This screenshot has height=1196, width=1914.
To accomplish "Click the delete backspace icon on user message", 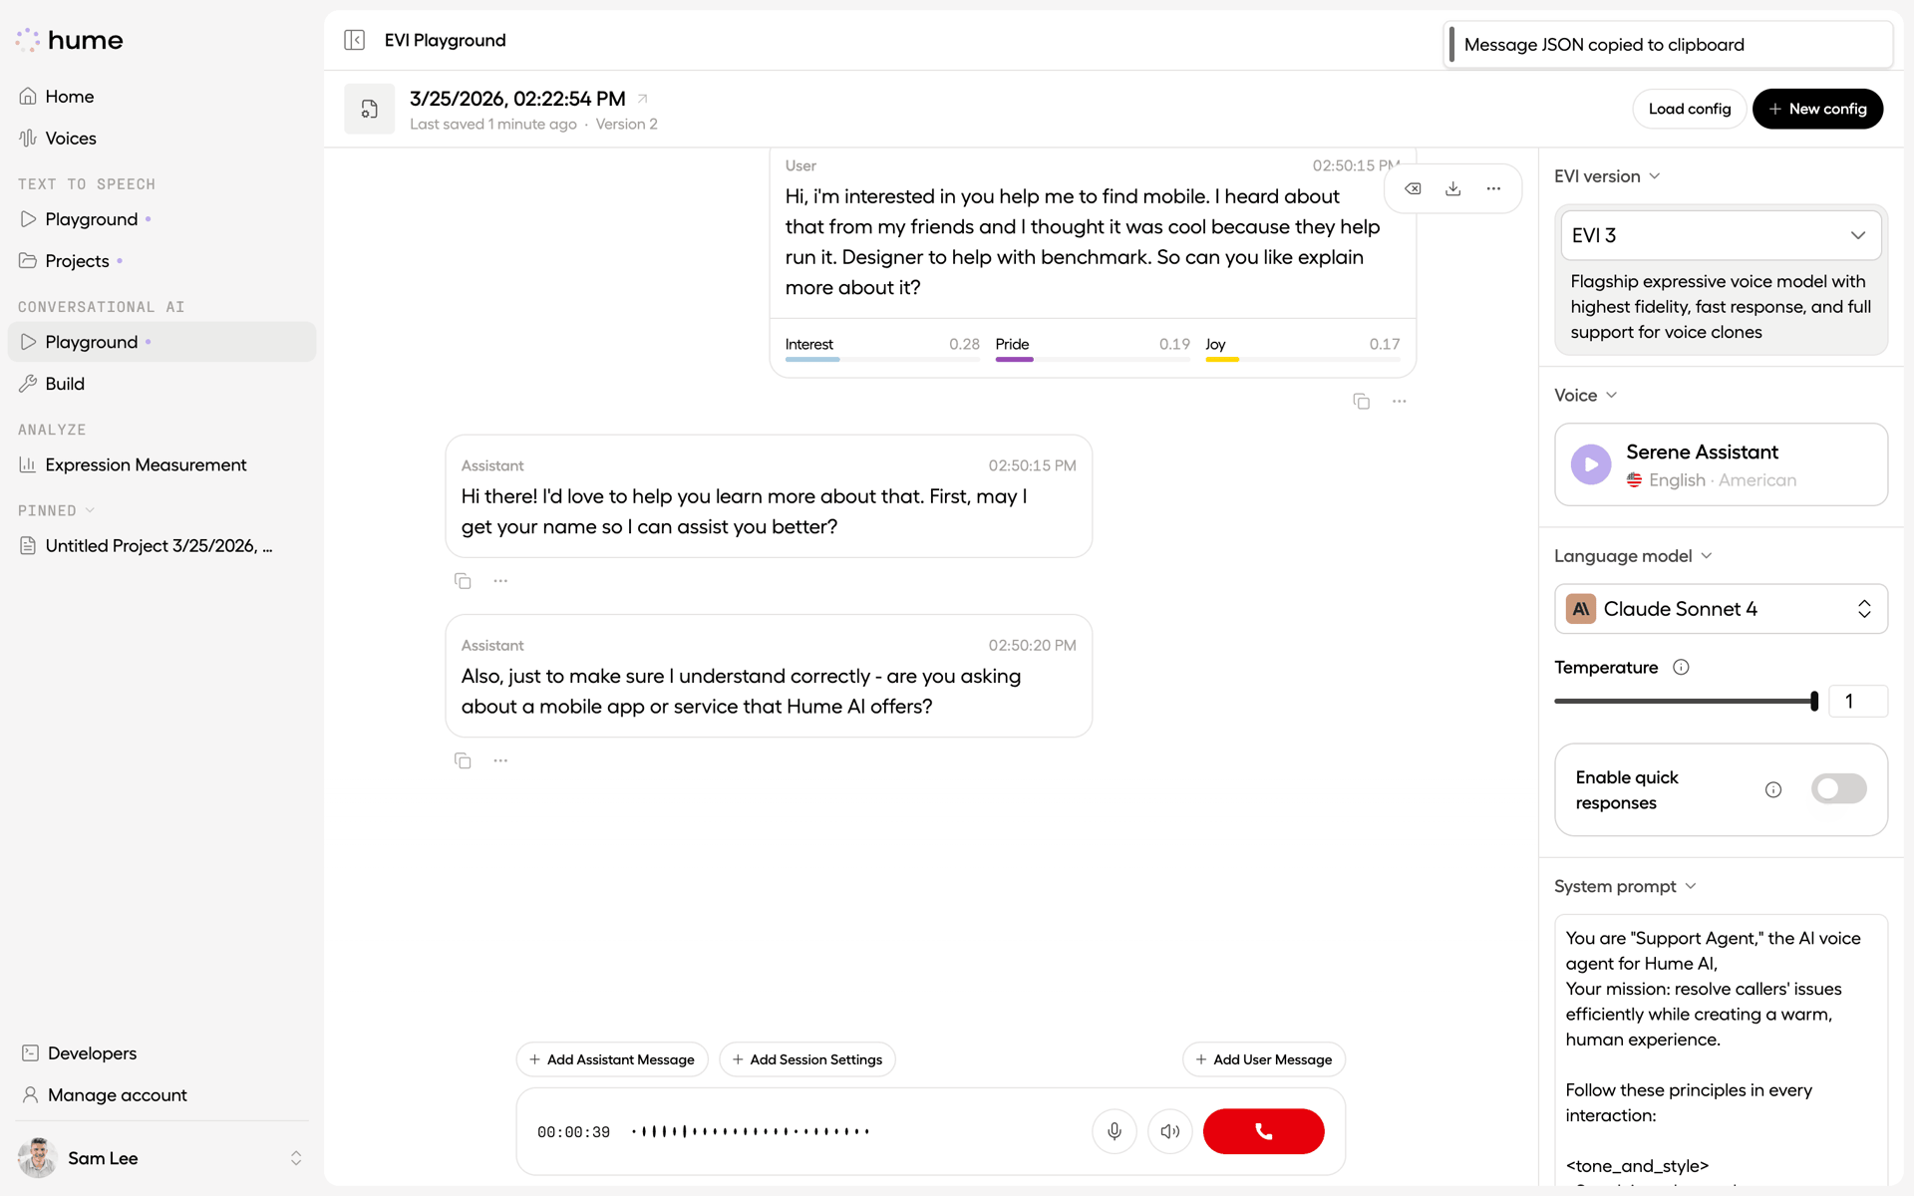I will [x=1413, y=188].
